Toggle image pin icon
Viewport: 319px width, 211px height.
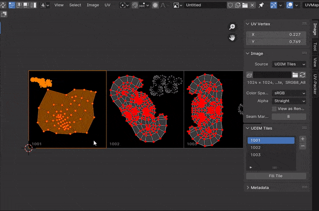(x=261, y=5)
